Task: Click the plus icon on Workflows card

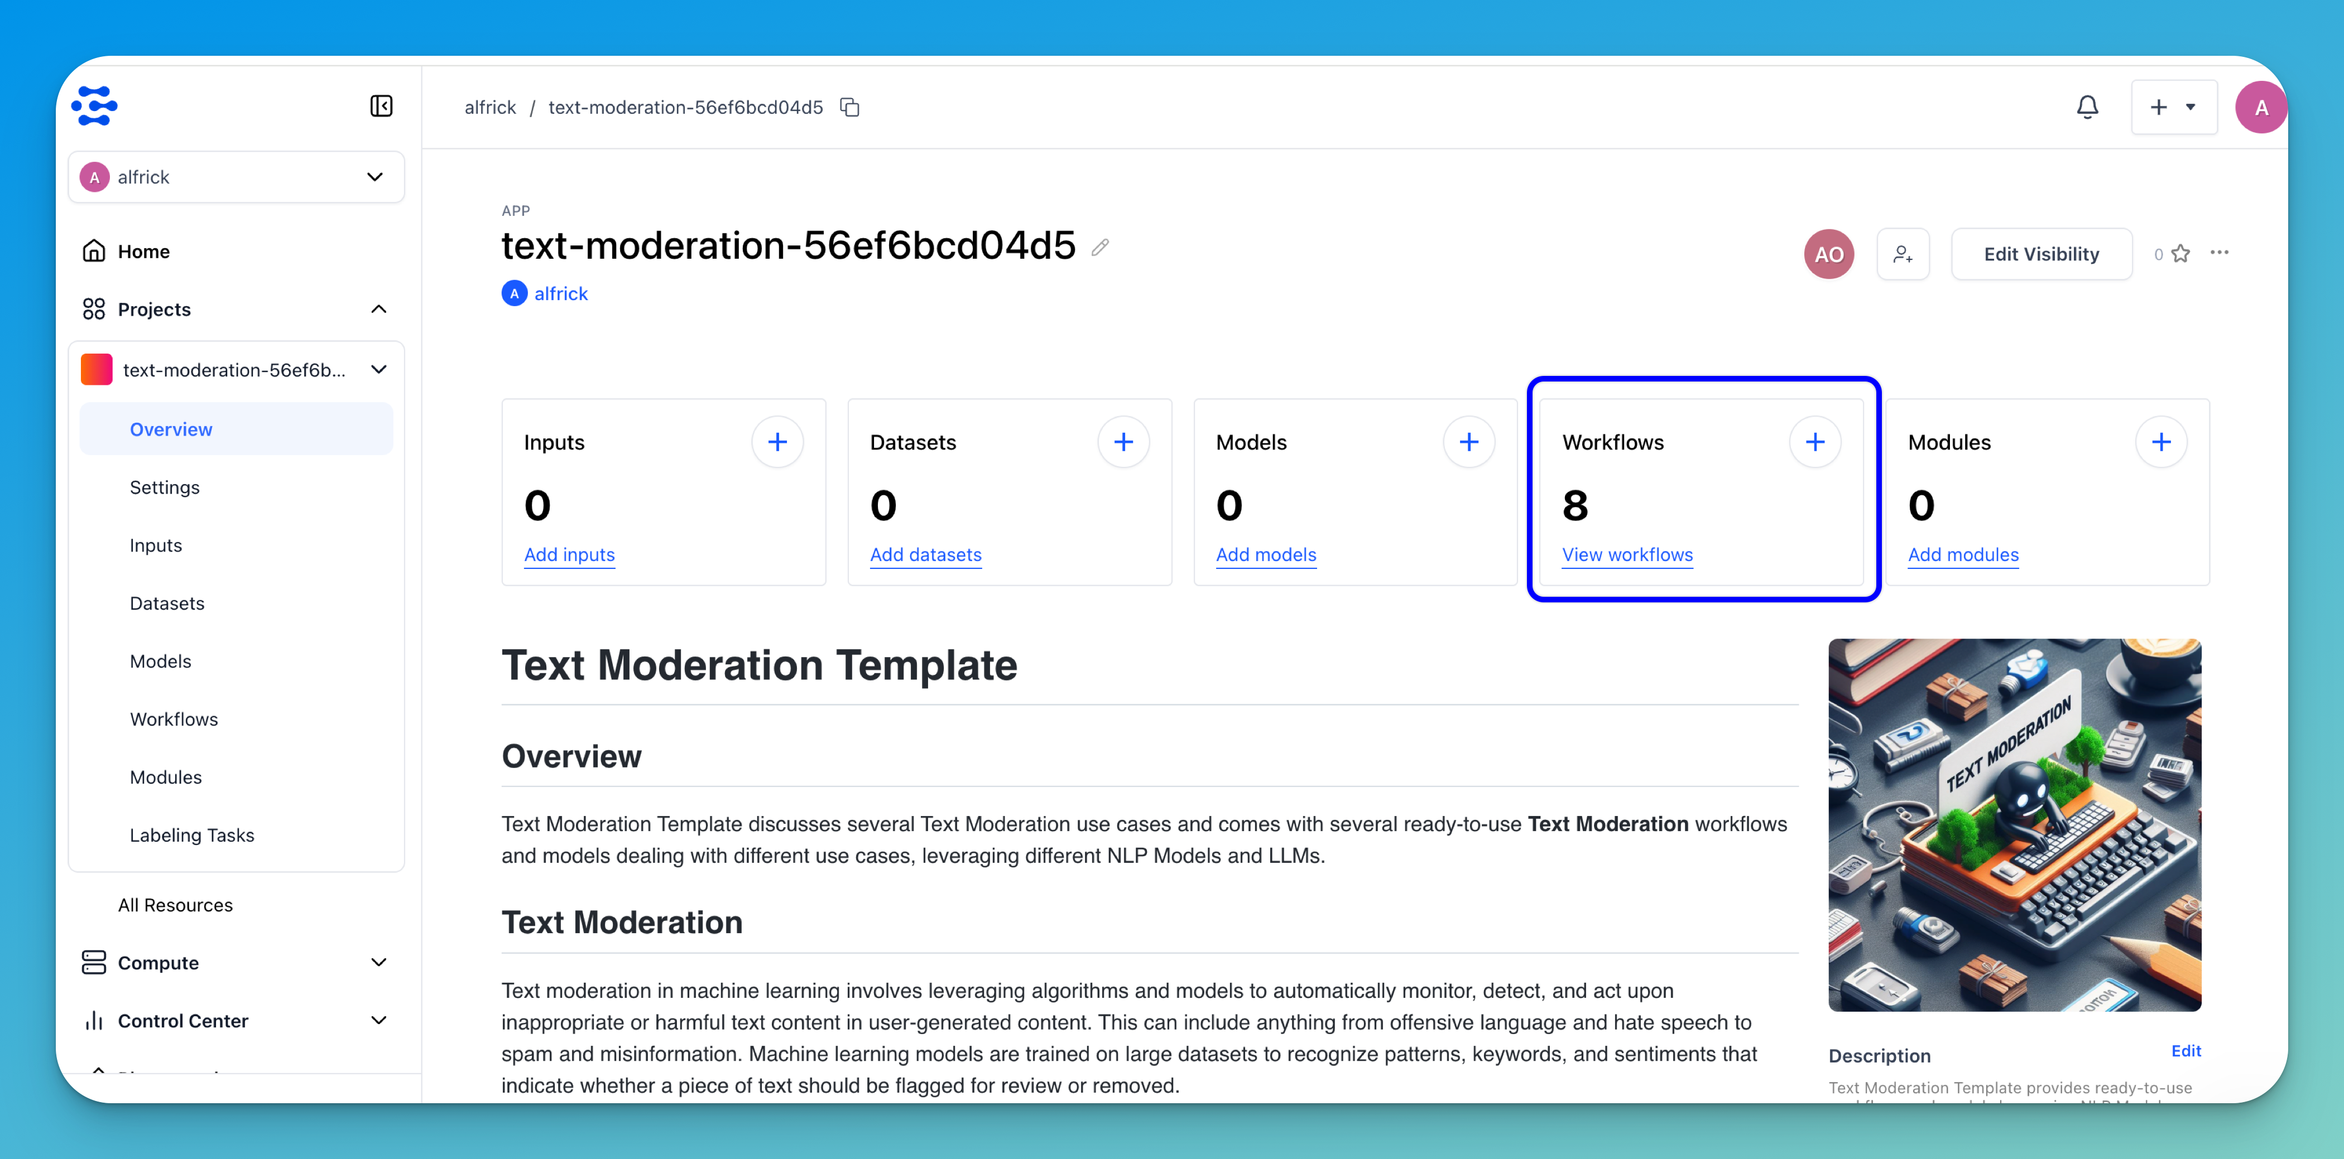Action: 1814,443
